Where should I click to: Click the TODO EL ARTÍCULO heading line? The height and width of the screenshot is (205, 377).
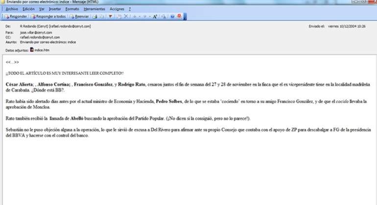point(65,73)
